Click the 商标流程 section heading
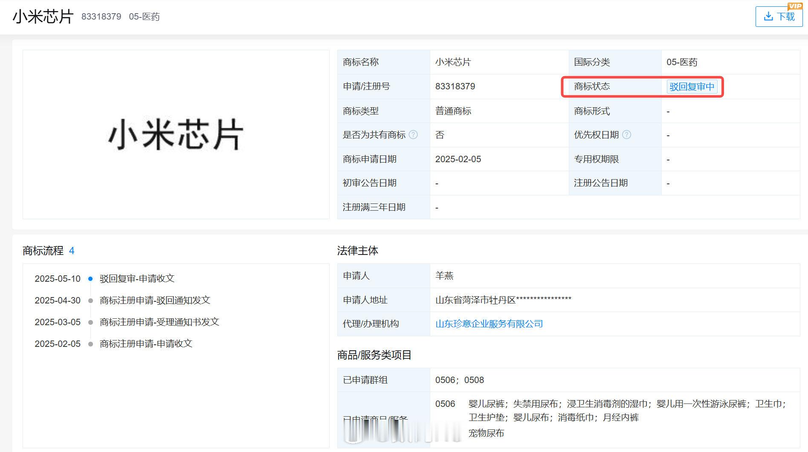808x452 pixels. click(x=43, y=251)
